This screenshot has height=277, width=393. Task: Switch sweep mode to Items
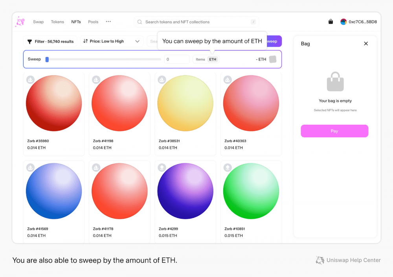coord(200,59)
